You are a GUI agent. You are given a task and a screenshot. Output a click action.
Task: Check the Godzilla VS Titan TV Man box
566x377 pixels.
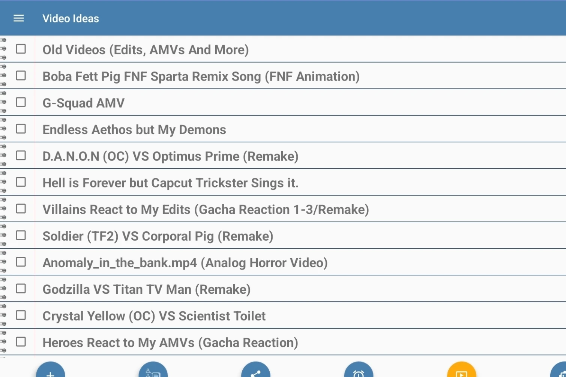click(x=21, y=289)
